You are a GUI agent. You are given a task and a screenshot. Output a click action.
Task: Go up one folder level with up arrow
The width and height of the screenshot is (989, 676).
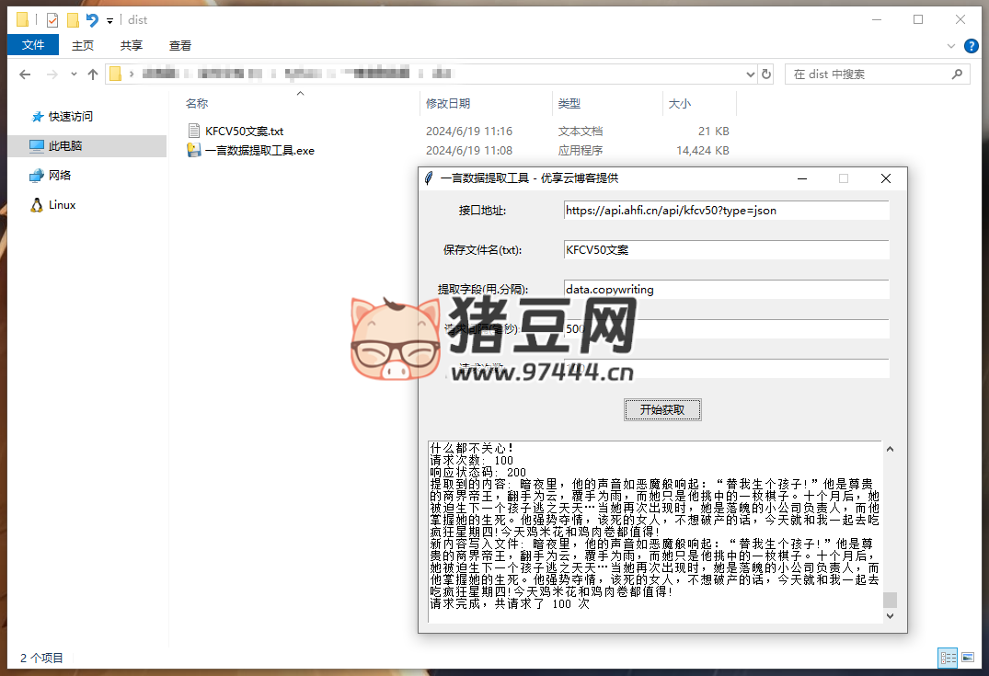tap(93, 74)
